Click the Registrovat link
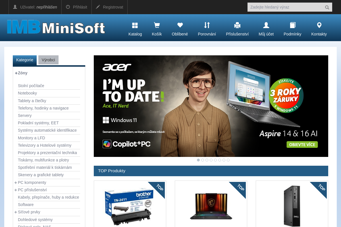The width and height of the screenshot is (341, 227). (113, 7)
